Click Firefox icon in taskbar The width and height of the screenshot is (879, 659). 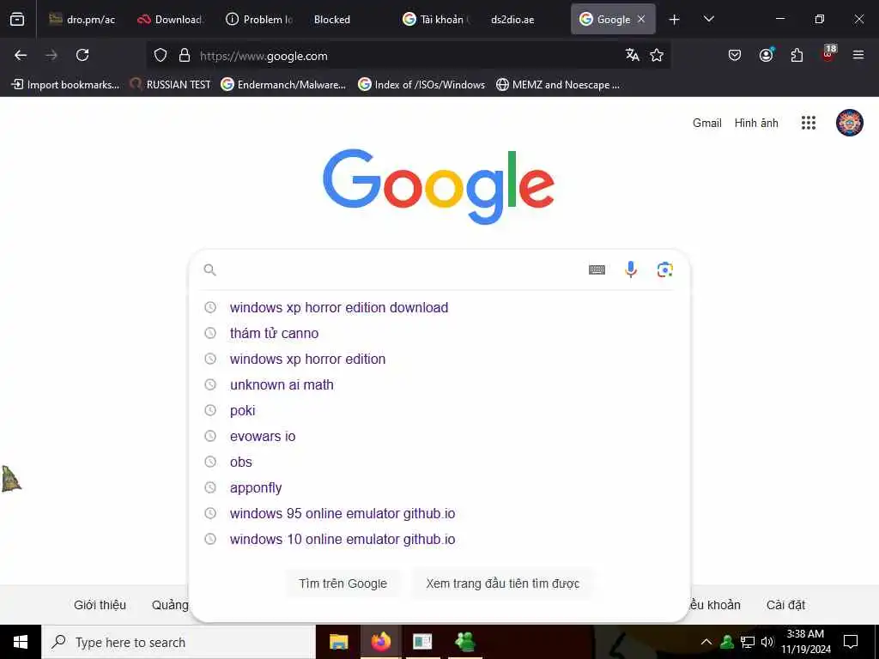[x=380, y=642]
